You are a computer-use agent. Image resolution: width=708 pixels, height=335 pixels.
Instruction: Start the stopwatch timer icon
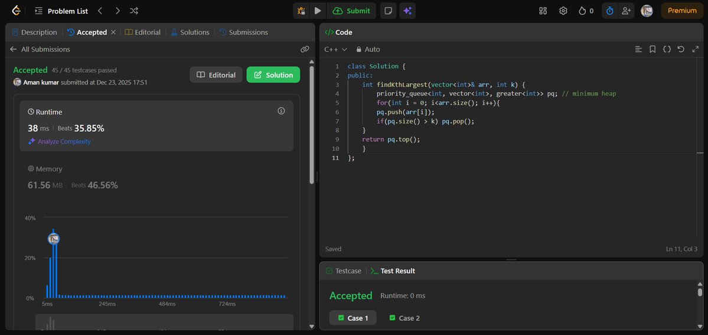(610, 11)
